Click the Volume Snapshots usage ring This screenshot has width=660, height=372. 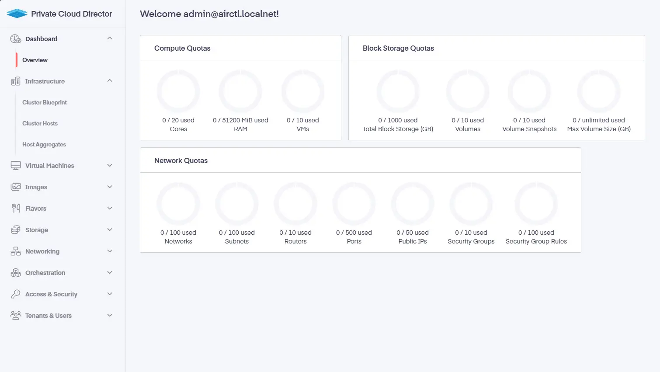(529, 91)
